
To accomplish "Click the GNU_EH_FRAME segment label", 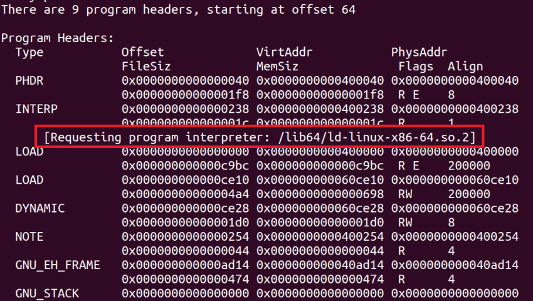I will point(58,265).
